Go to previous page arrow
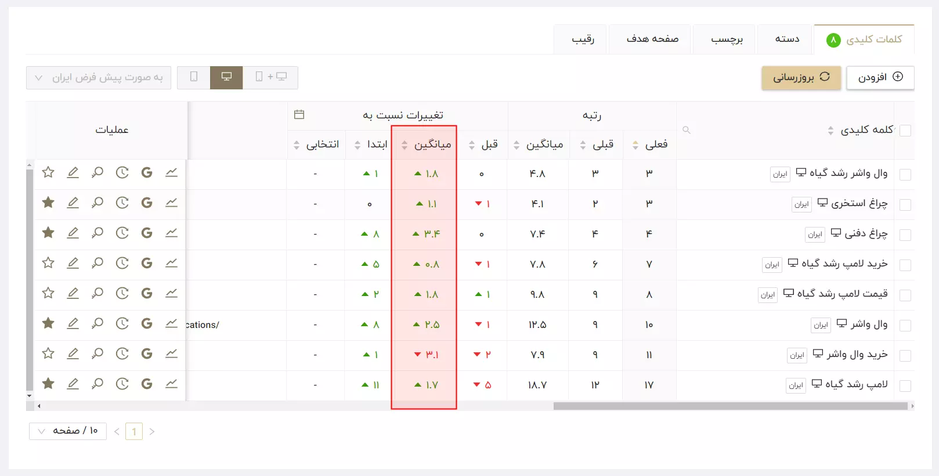 click(117, 431)
